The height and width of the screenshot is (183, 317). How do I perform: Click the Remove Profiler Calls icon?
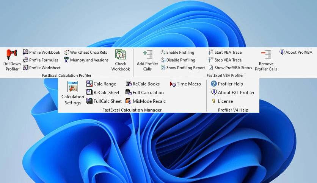(266, 54)
